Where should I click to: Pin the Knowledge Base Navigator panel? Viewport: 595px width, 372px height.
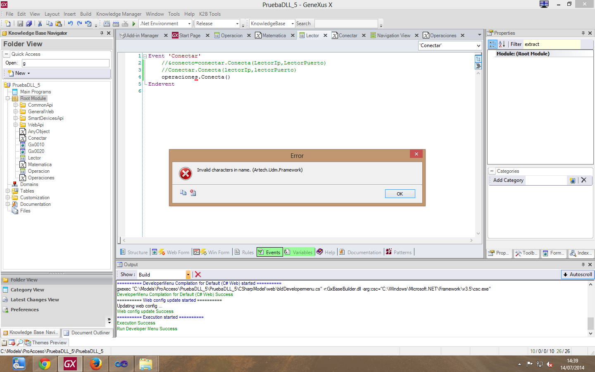(102, 33)
